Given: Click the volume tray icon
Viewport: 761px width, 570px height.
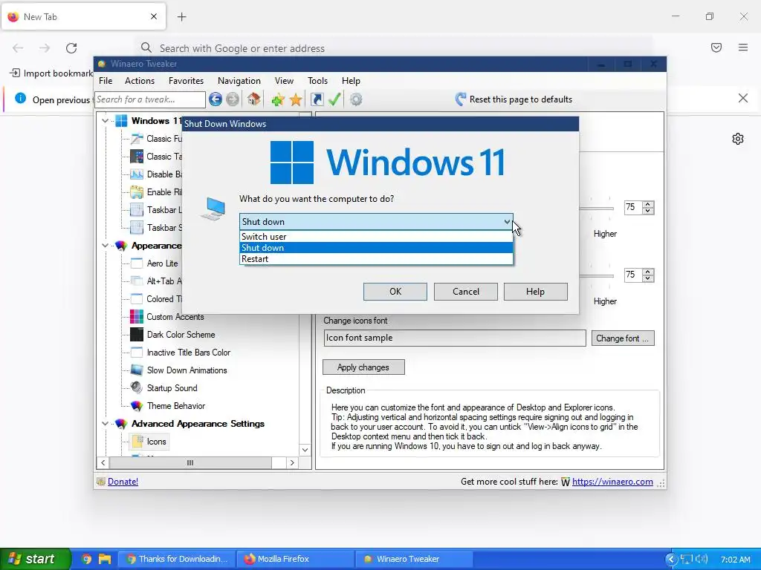Looking at the screenshot, I should pos(702,559).
